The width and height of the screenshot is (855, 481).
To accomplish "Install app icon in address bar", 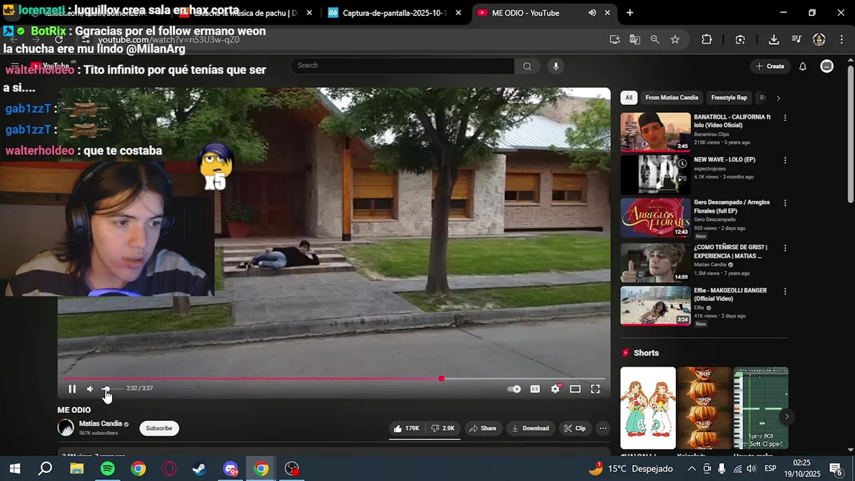I will [615, 39].
